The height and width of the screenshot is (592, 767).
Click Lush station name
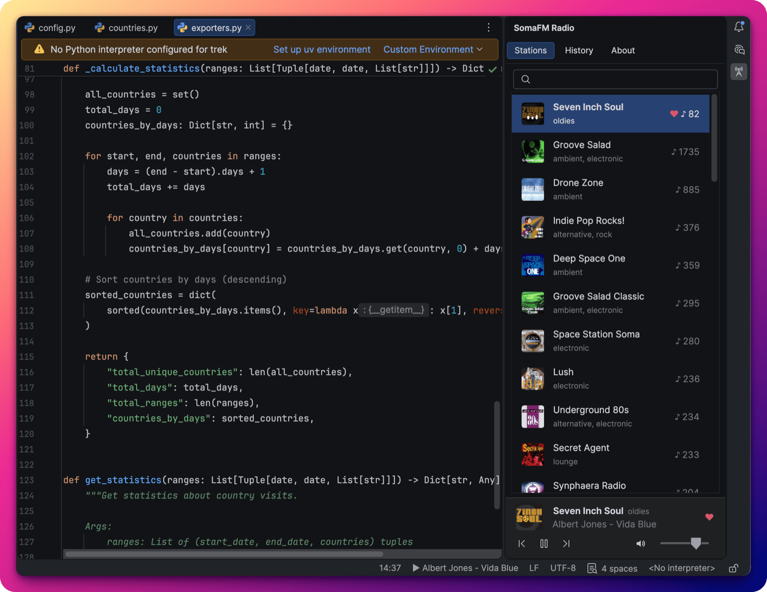[x=563, y=372]
